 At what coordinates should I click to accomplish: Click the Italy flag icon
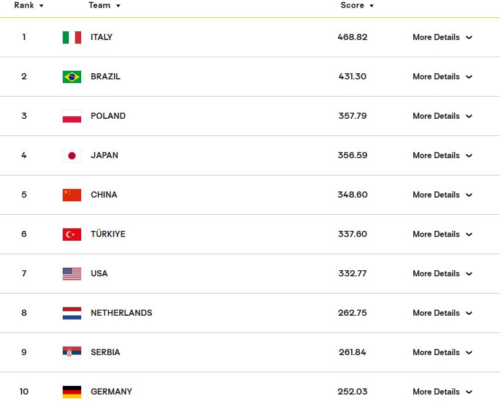[72, 38]
